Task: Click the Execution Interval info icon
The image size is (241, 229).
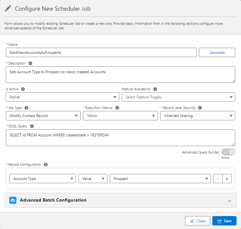Action: [117, 108]
